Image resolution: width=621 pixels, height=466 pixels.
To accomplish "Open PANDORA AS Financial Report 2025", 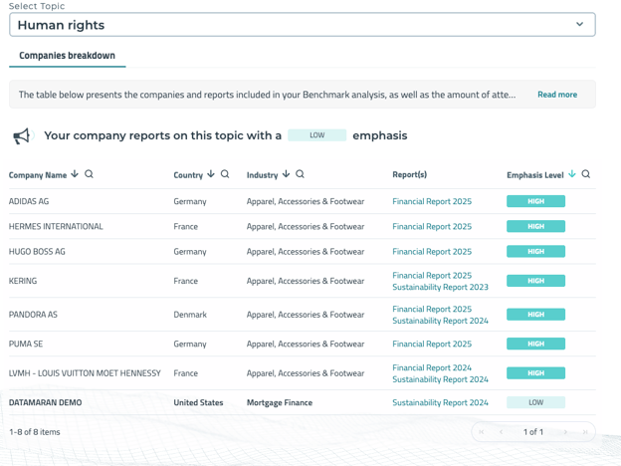I will click(x=432, y=309).
